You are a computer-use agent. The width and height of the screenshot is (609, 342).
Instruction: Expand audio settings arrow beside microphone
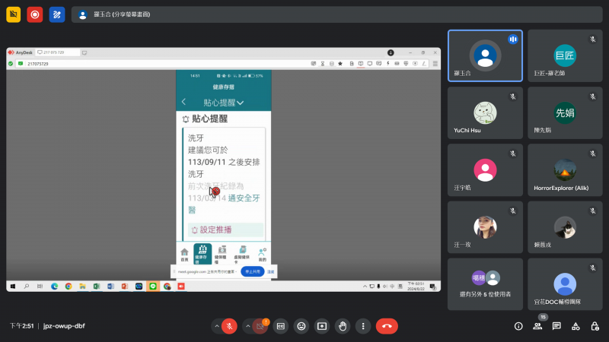coord(217,326)
